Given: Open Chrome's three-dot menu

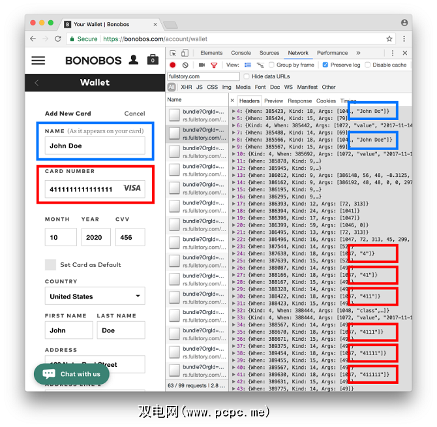Looking at the screenshot, I should pyautogui.click(x=404, y=39).
